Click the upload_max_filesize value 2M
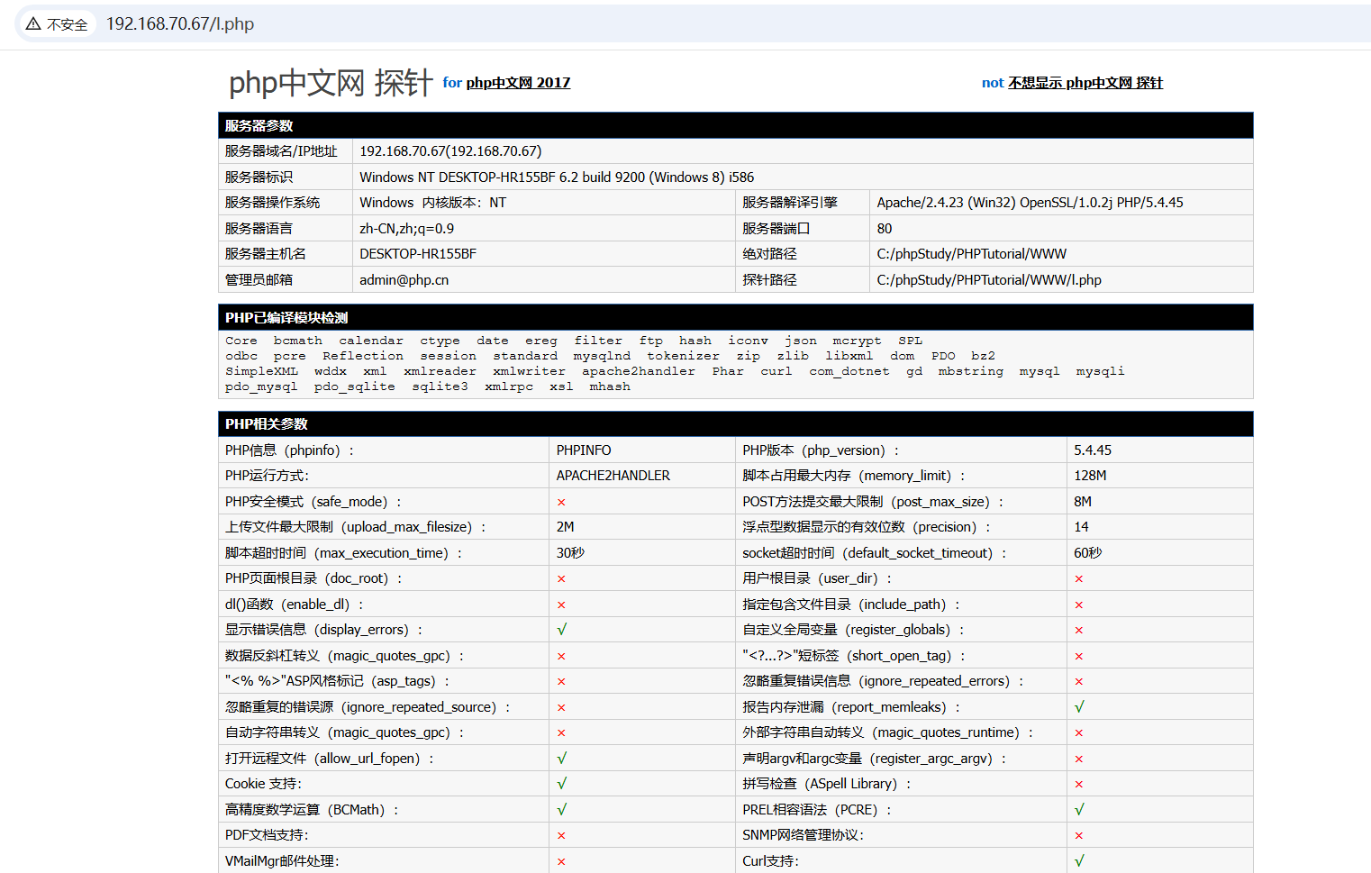The width and height of the screenshot is (1371, 873). [x=565, y=527]
